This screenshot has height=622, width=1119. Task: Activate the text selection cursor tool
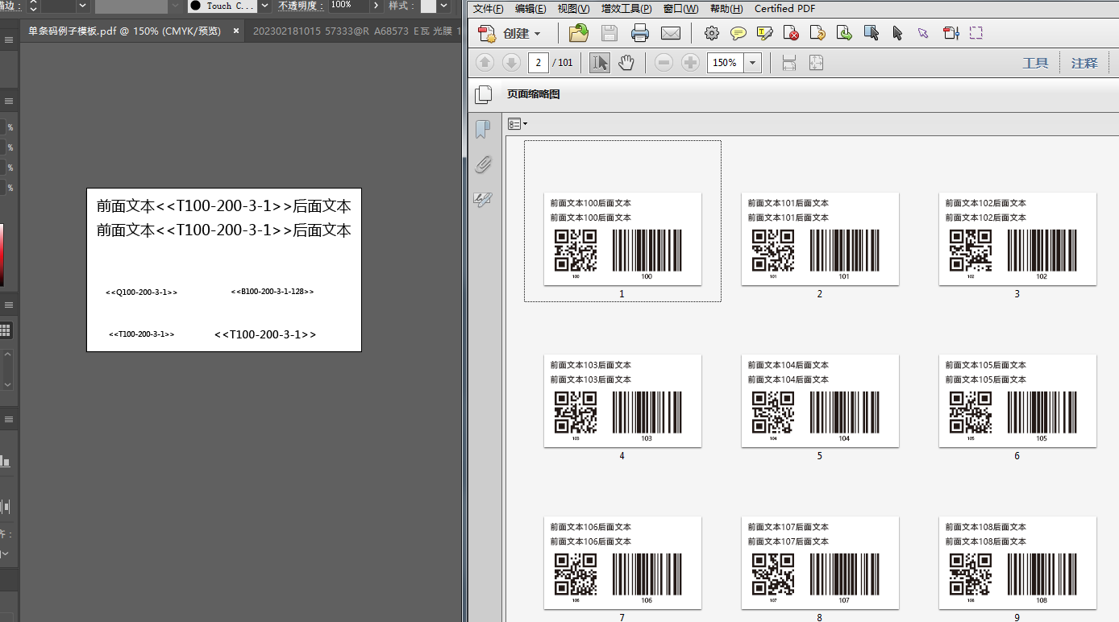pyautogui.click(x=600, y=63)
